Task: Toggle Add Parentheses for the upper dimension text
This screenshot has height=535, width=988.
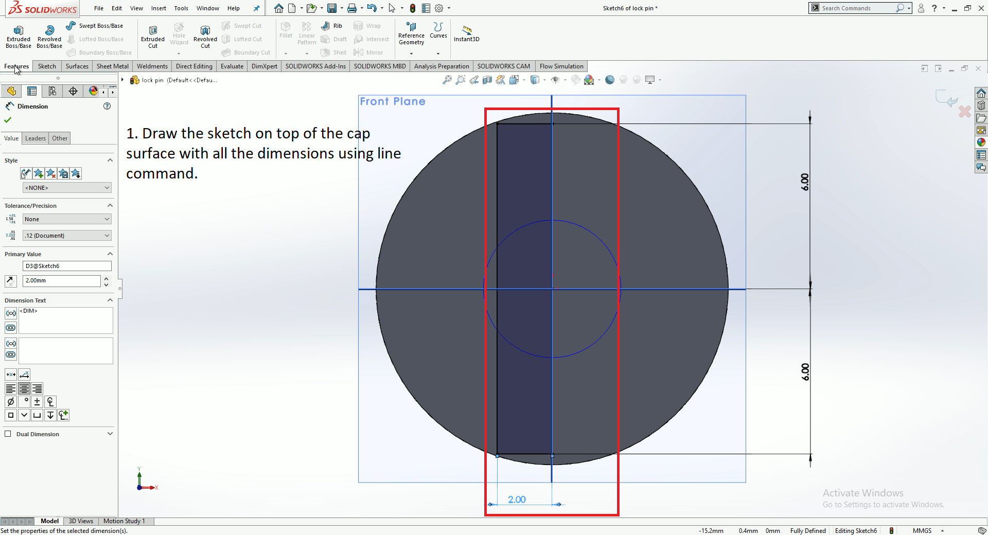Action: [x=11, y=313]
